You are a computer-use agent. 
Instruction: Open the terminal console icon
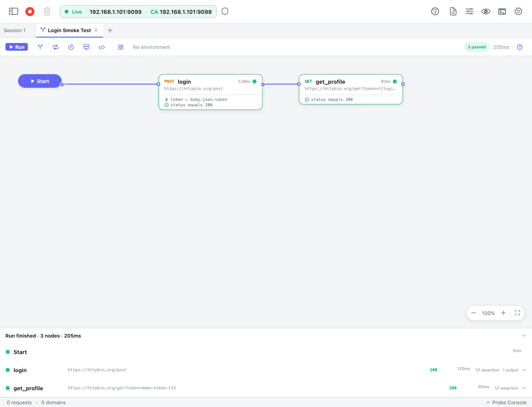point(502,12)
